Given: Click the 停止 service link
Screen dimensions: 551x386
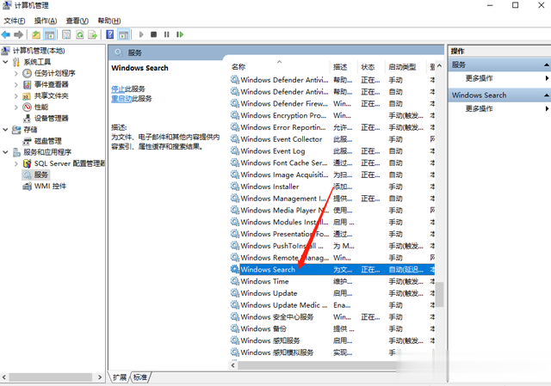Looking at the screenshot, I should tap(118, 89).
